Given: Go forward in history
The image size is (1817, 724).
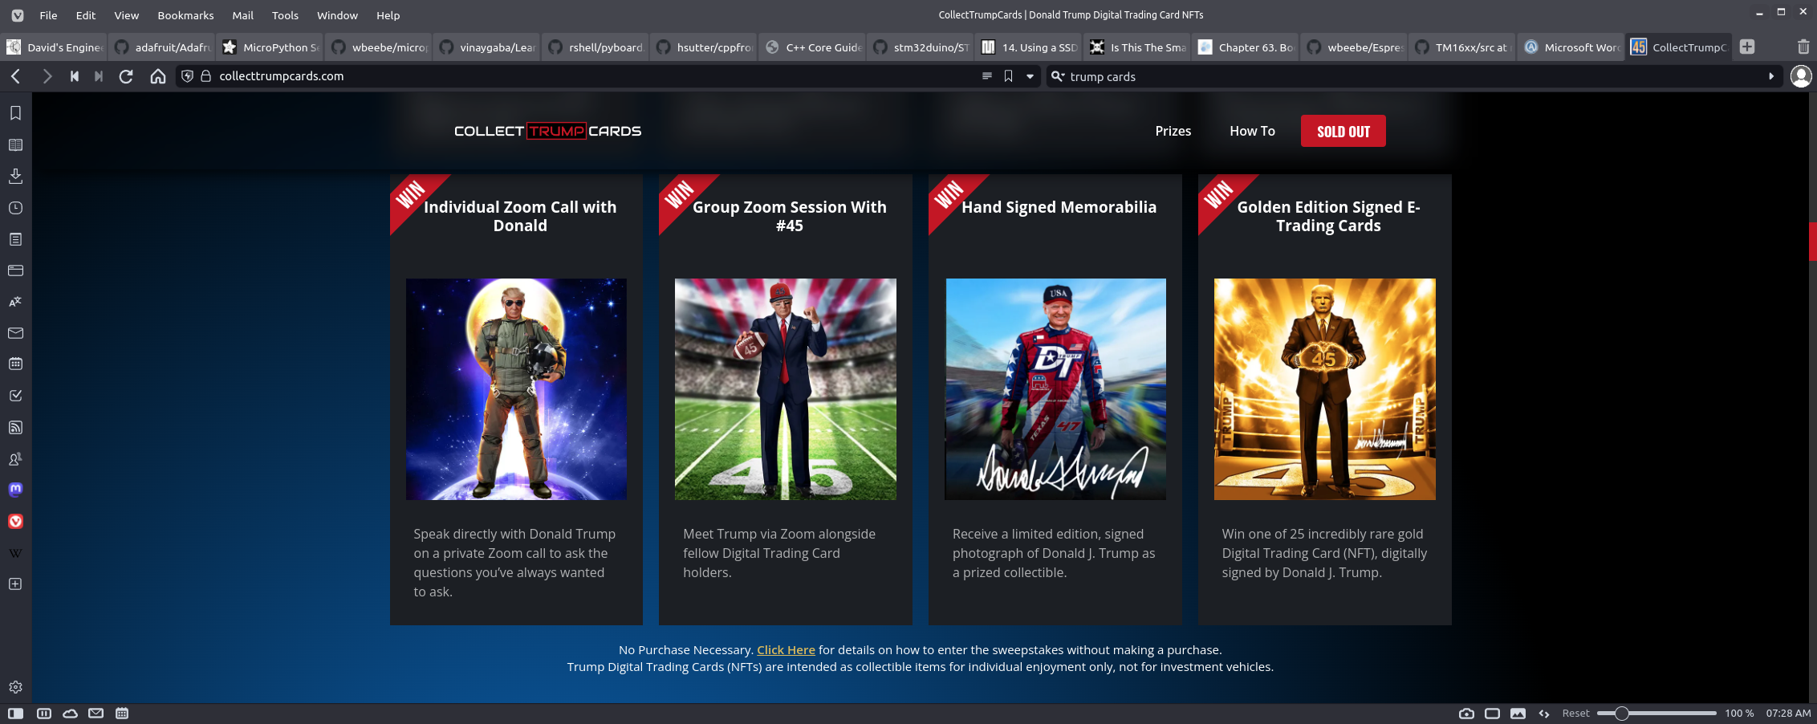Looking at the screenshot, I should click(x=47, y=76).
